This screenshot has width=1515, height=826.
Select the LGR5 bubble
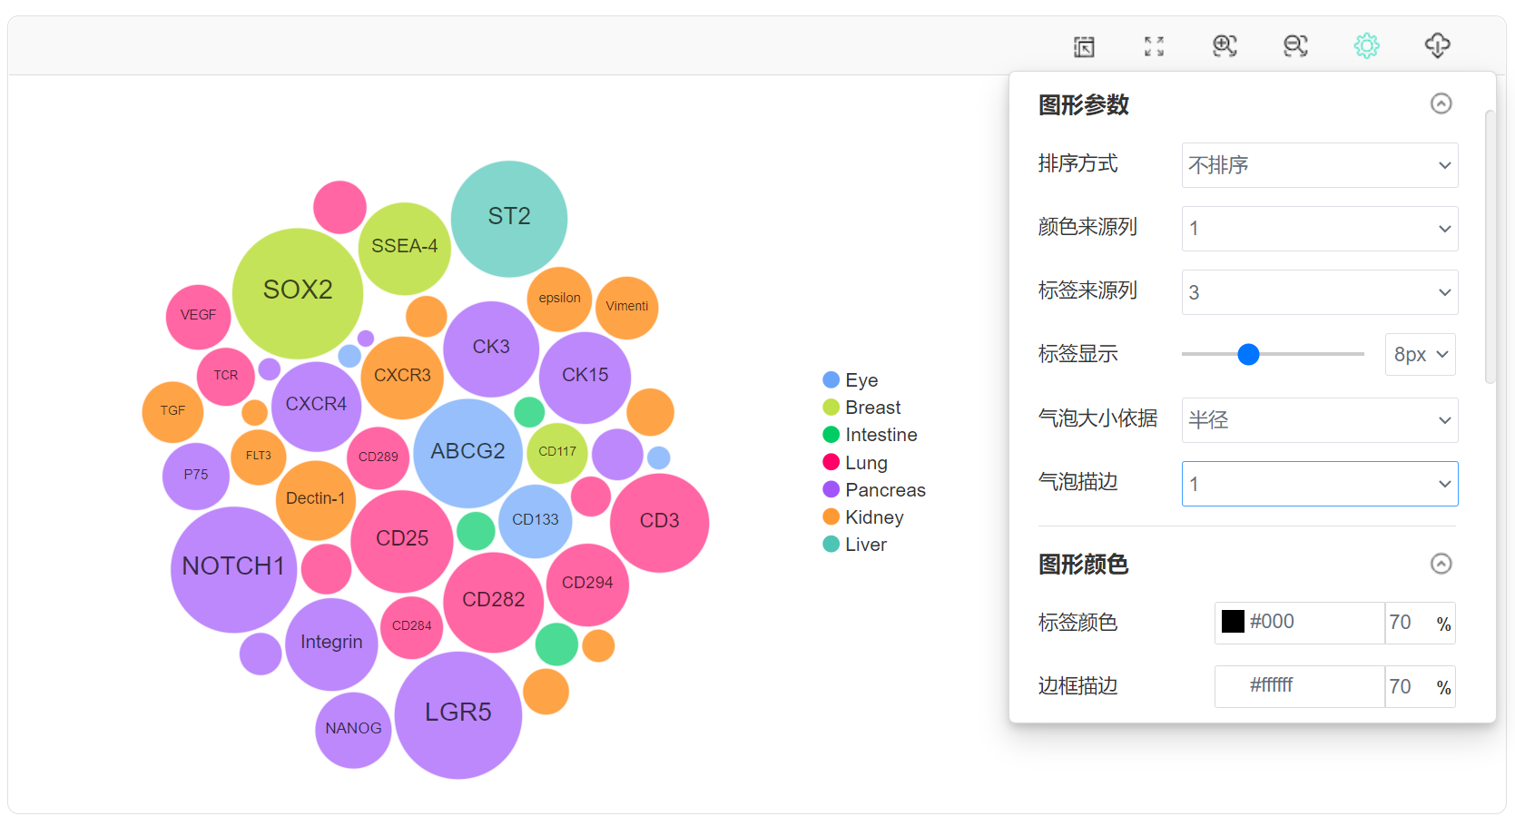pos(458,714)
